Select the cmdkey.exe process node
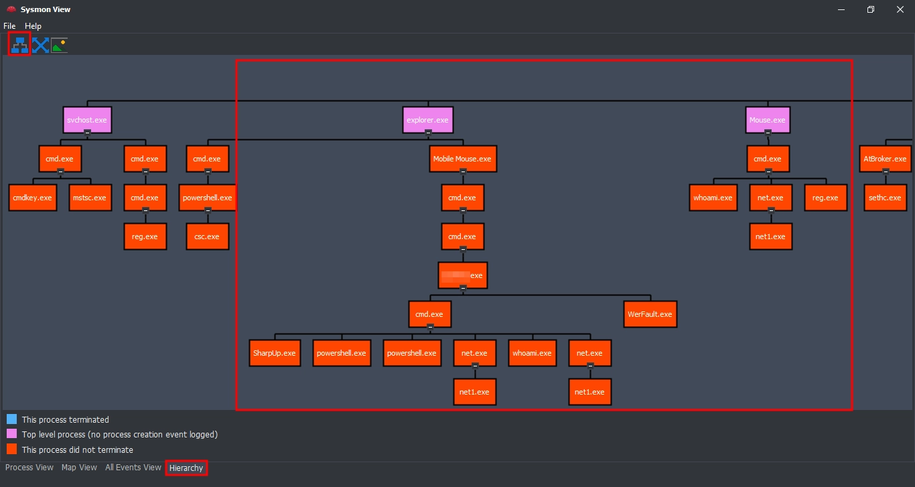Image resolution: width=915 pixels, height=487 pixels. click(x=31, y=198)
